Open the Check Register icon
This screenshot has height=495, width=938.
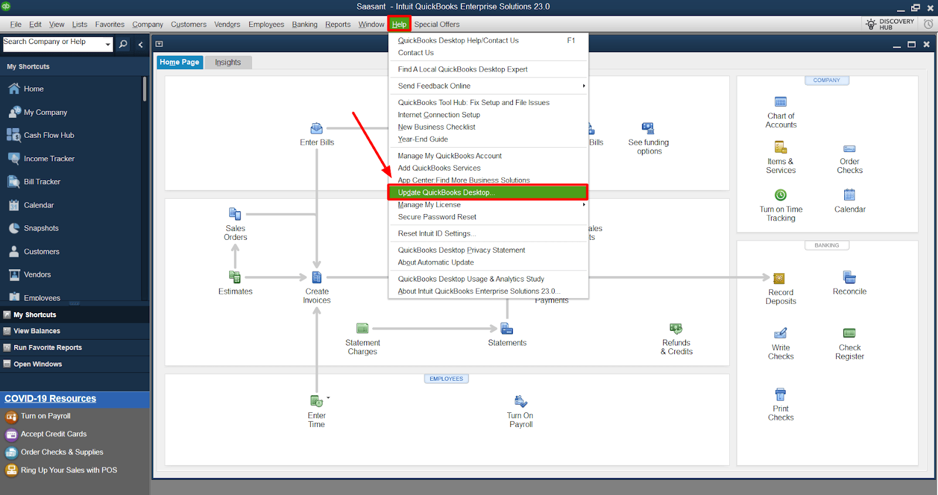849,333
